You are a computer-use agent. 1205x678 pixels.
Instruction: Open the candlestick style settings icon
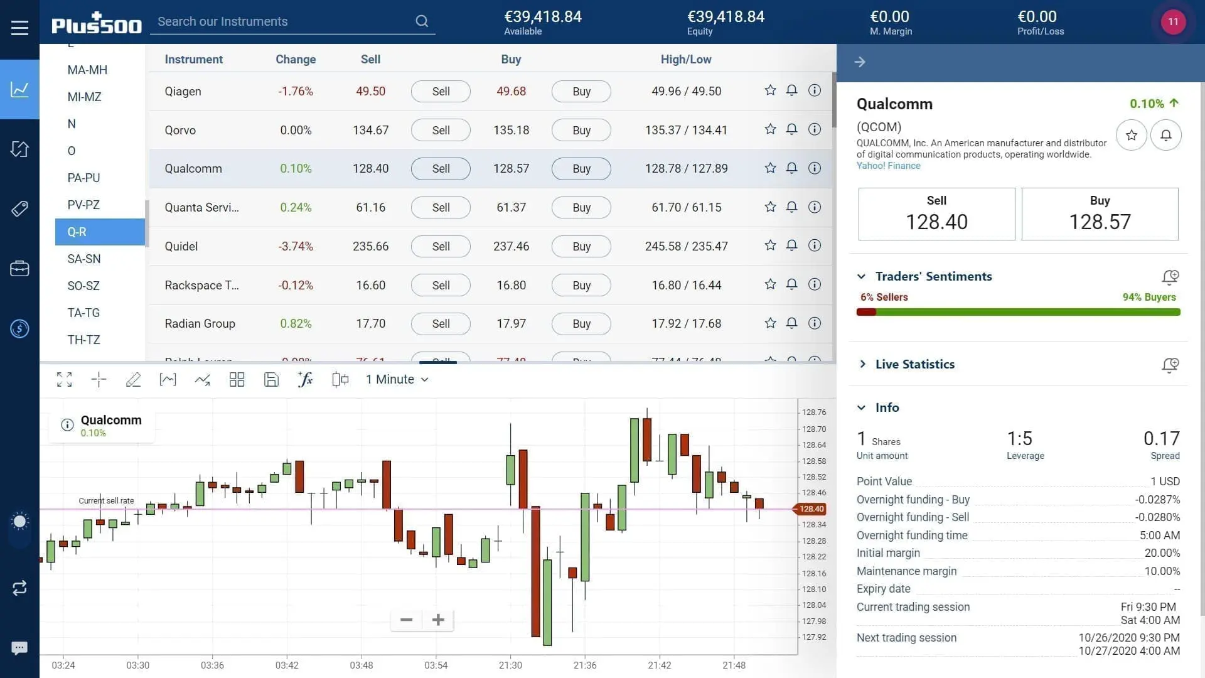[x=340, y=379]
